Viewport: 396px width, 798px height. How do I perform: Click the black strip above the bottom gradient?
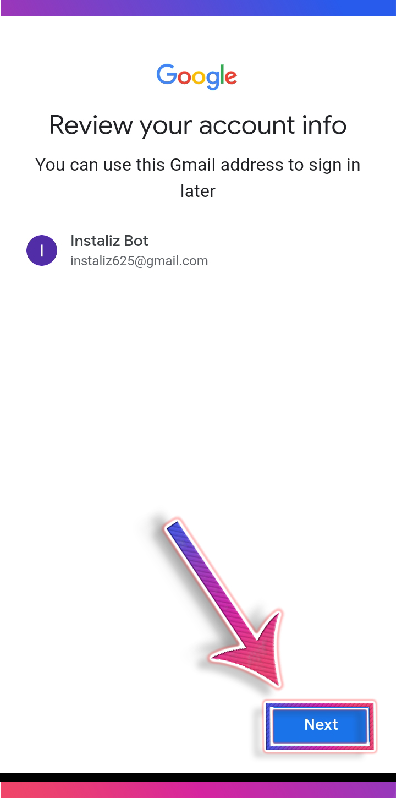point(198,778)
